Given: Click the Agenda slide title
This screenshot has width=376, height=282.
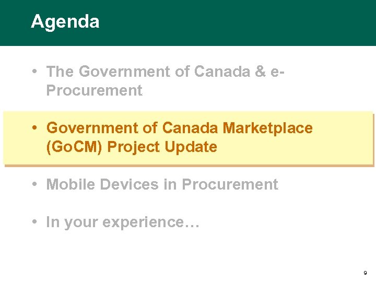Looking at the screenshot, I should click(65, 22).
